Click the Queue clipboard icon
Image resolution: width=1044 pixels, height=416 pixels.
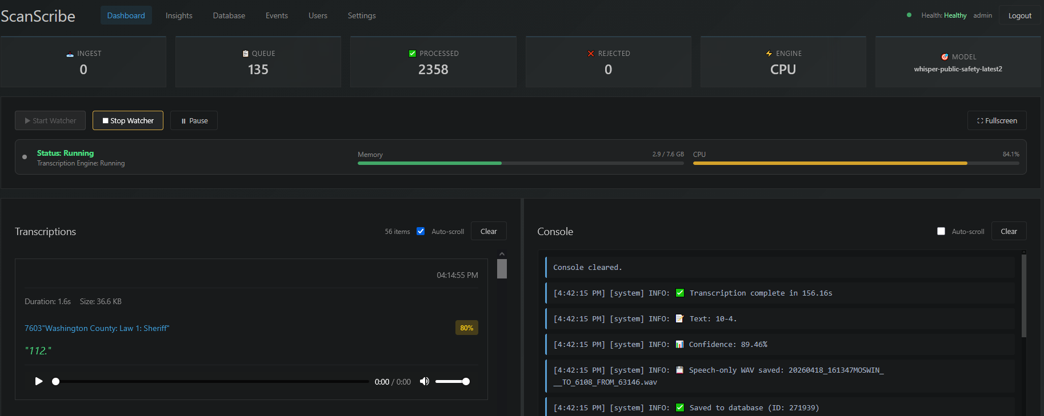[x=246, y=54]
